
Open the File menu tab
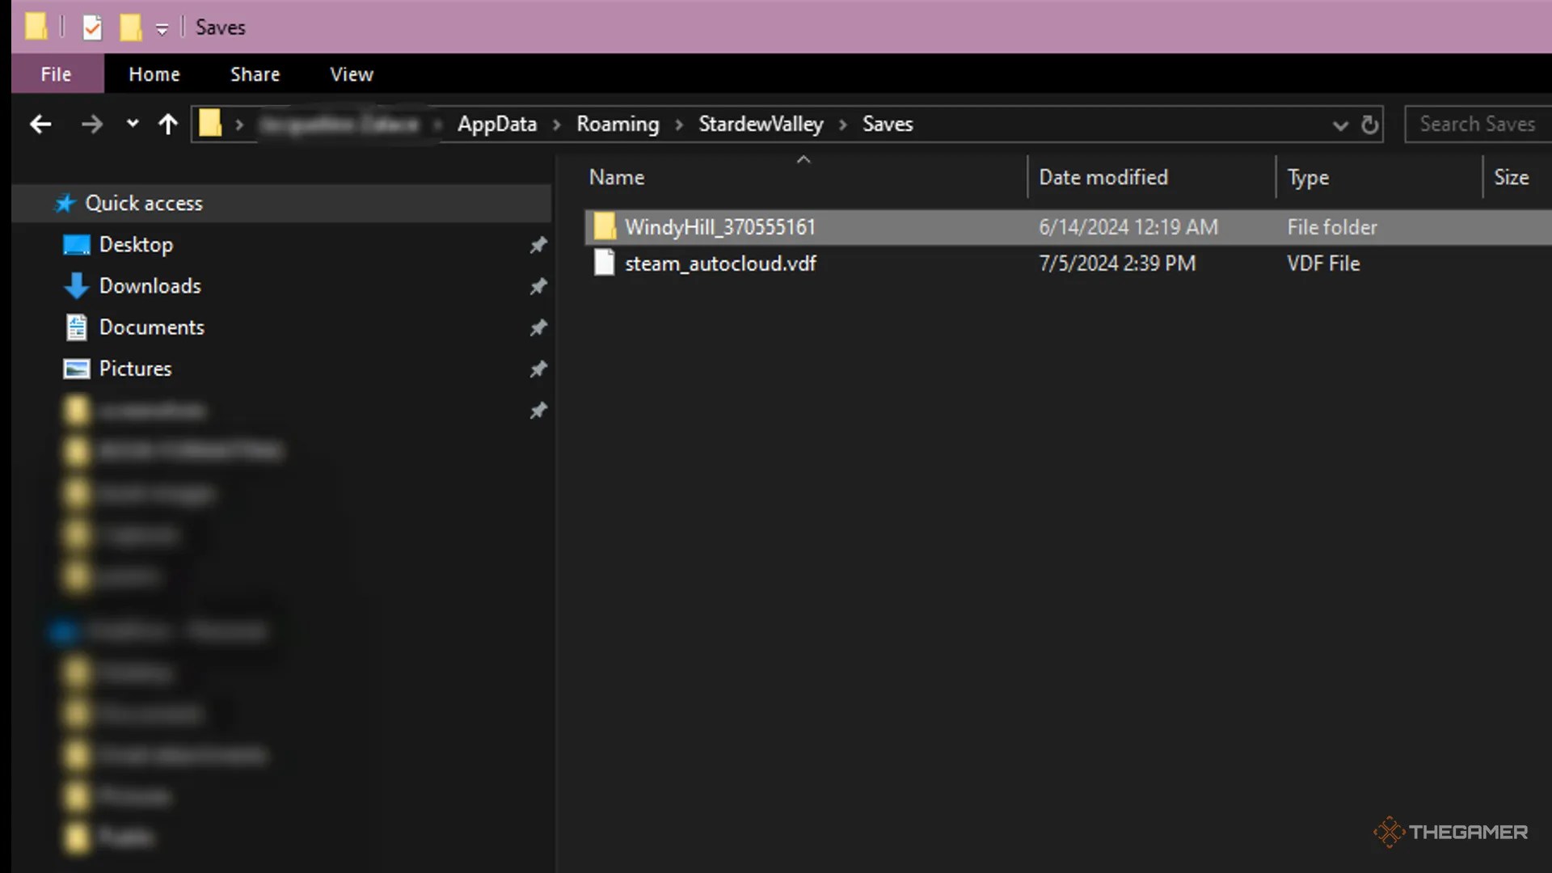click(57, 74)
